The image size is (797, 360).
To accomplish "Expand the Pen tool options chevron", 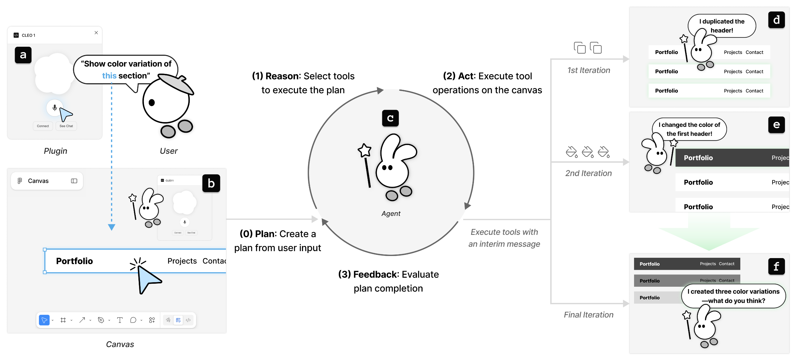I will point(109,321).
